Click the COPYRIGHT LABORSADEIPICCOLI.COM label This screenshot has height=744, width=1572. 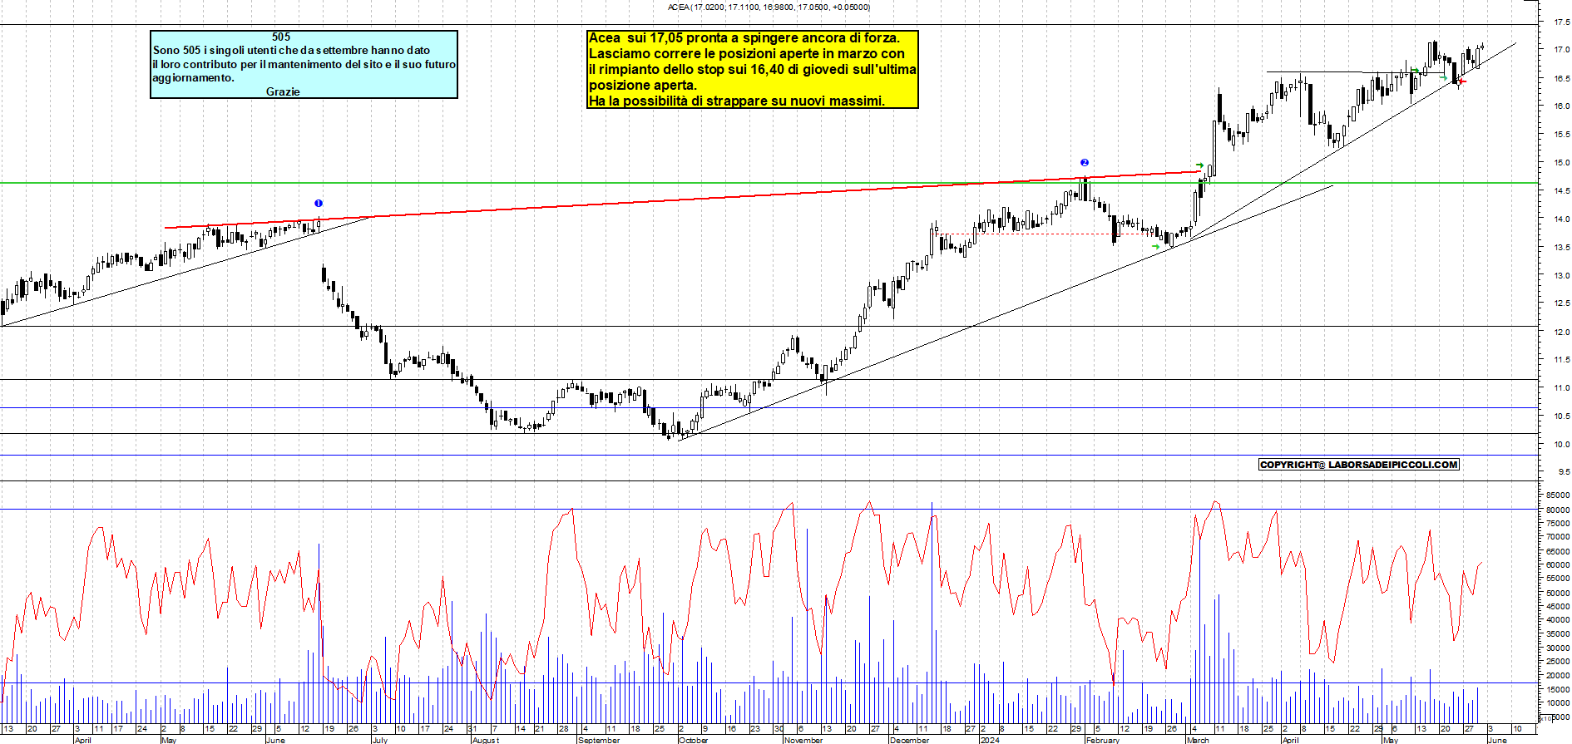pos(1359,465)
